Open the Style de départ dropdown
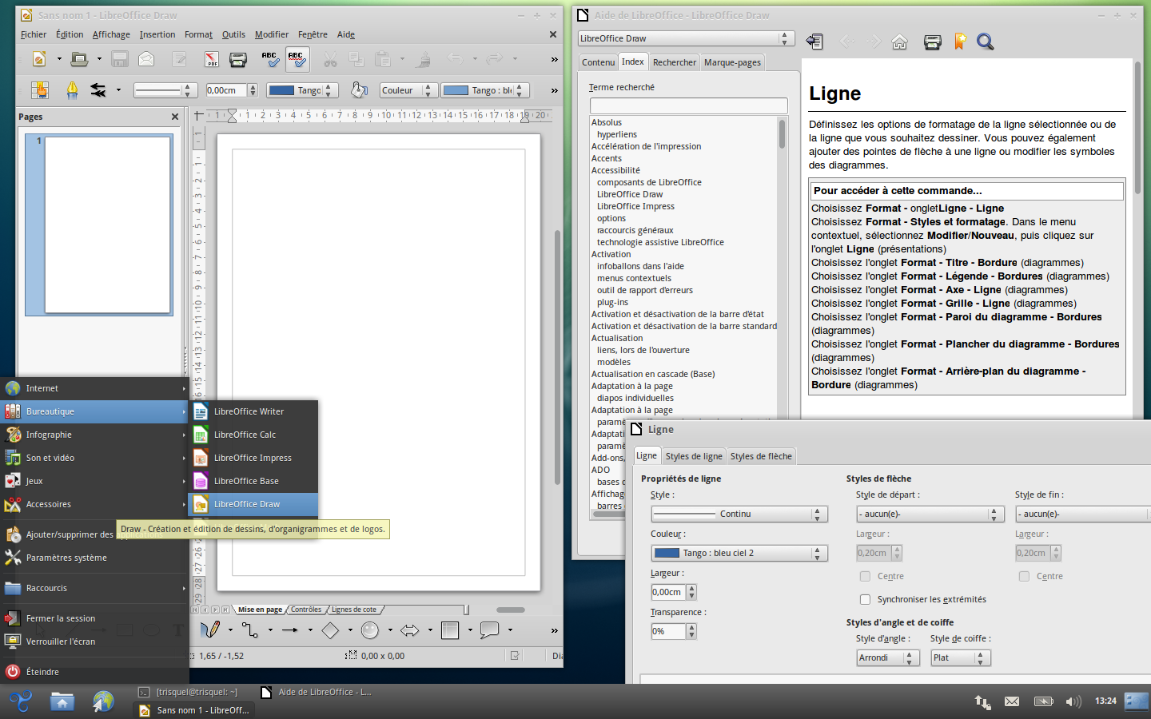 pos(930,514)
